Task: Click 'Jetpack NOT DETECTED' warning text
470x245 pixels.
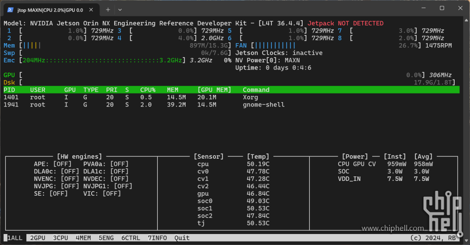Action: 345,23
